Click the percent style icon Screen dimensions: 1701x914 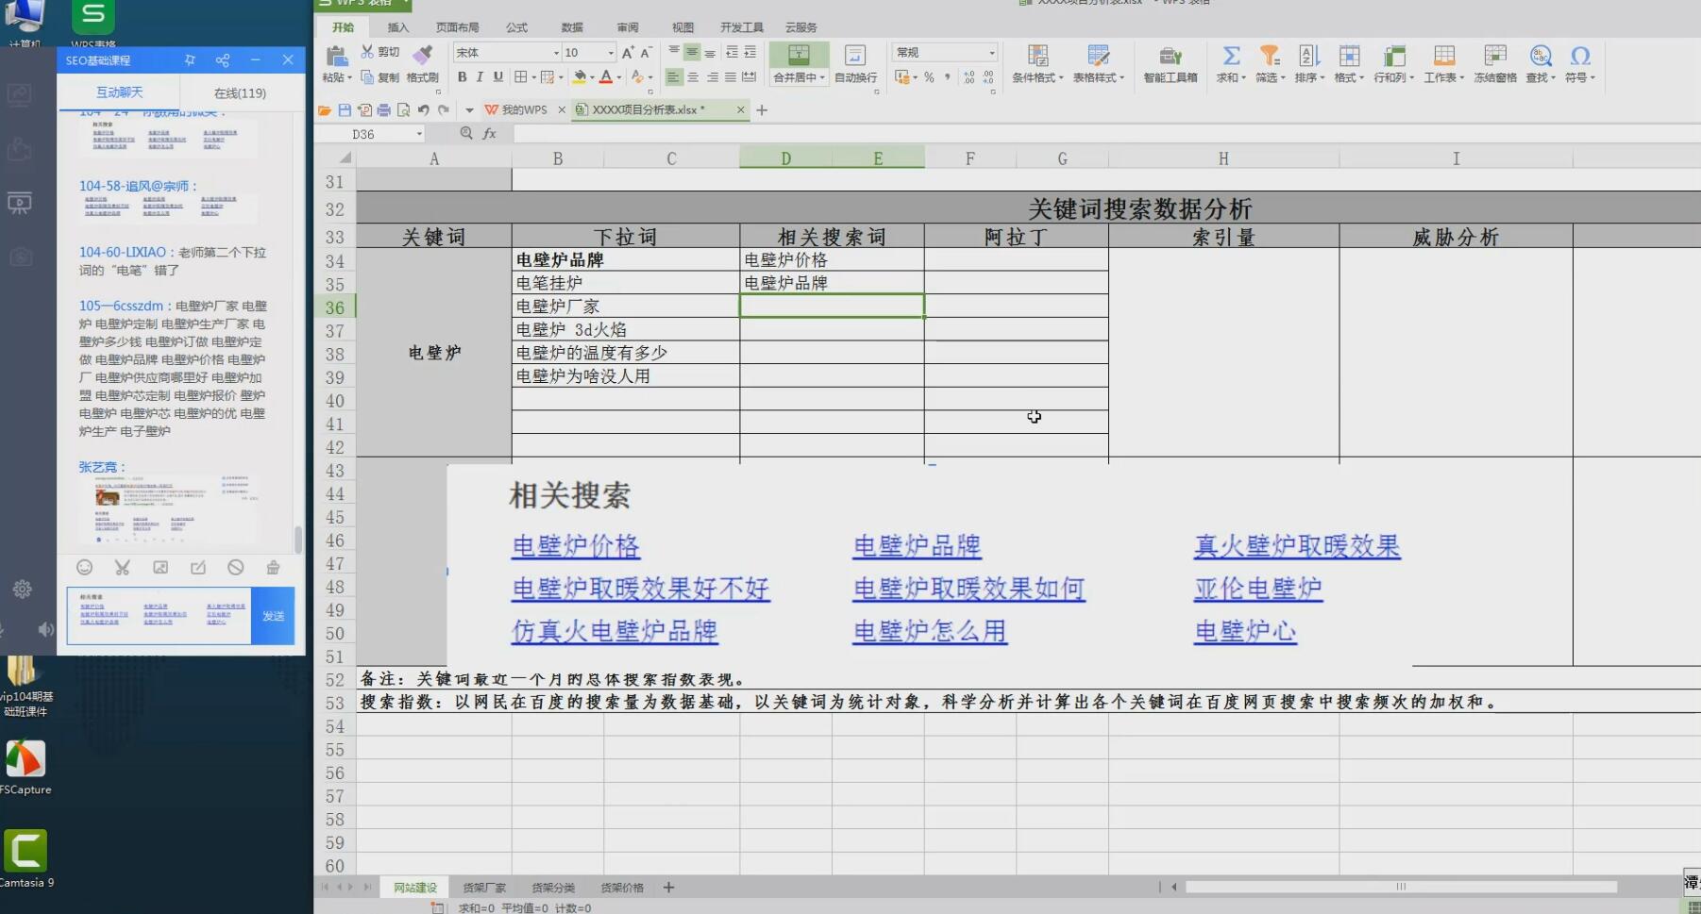click(929, 77)
